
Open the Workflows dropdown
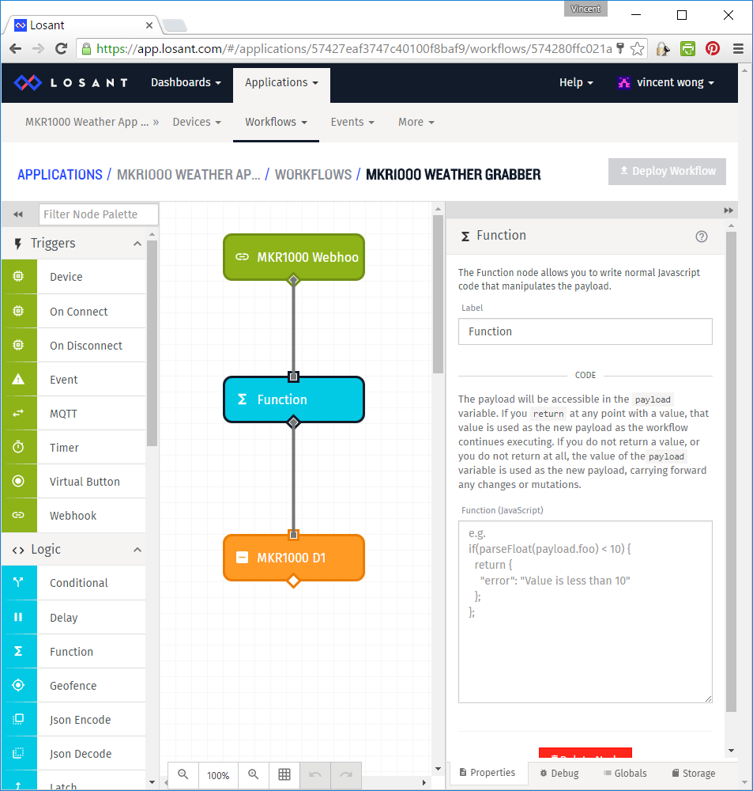[x=276, y=122]
